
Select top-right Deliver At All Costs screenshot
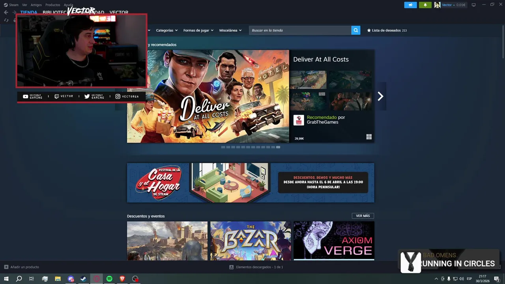(x=350, y=80)
